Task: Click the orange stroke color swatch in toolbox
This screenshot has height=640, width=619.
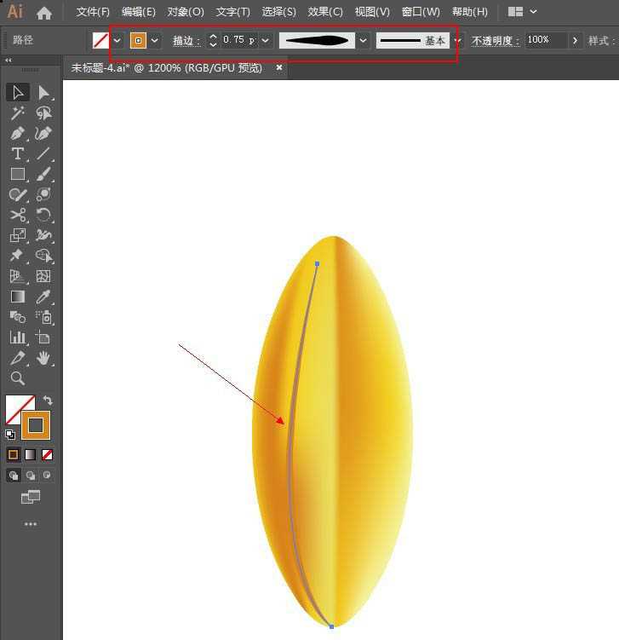Action: 37,424
